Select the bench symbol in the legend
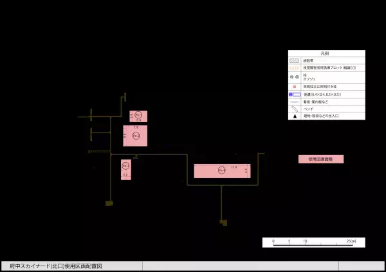 click(x=295, y=109)
